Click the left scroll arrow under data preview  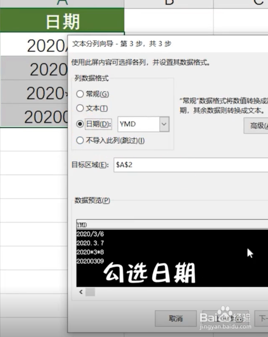[x=81, y=292]
